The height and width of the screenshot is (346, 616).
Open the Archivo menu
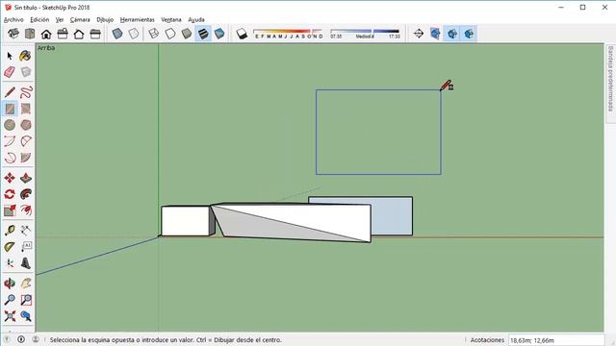pos(13,19)
